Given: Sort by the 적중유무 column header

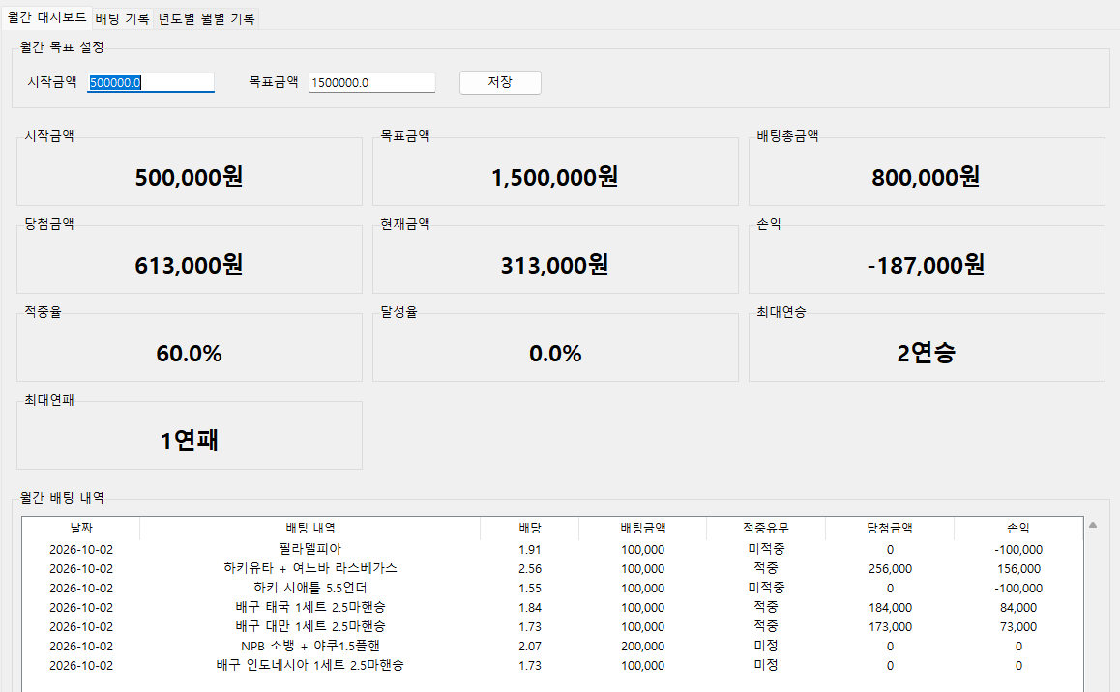Looking at the screenshot, I should (766, 528).
